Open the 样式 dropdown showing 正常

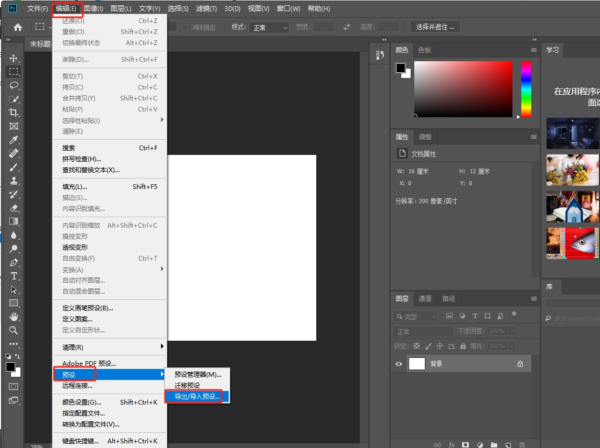click(x=269, y=27)
